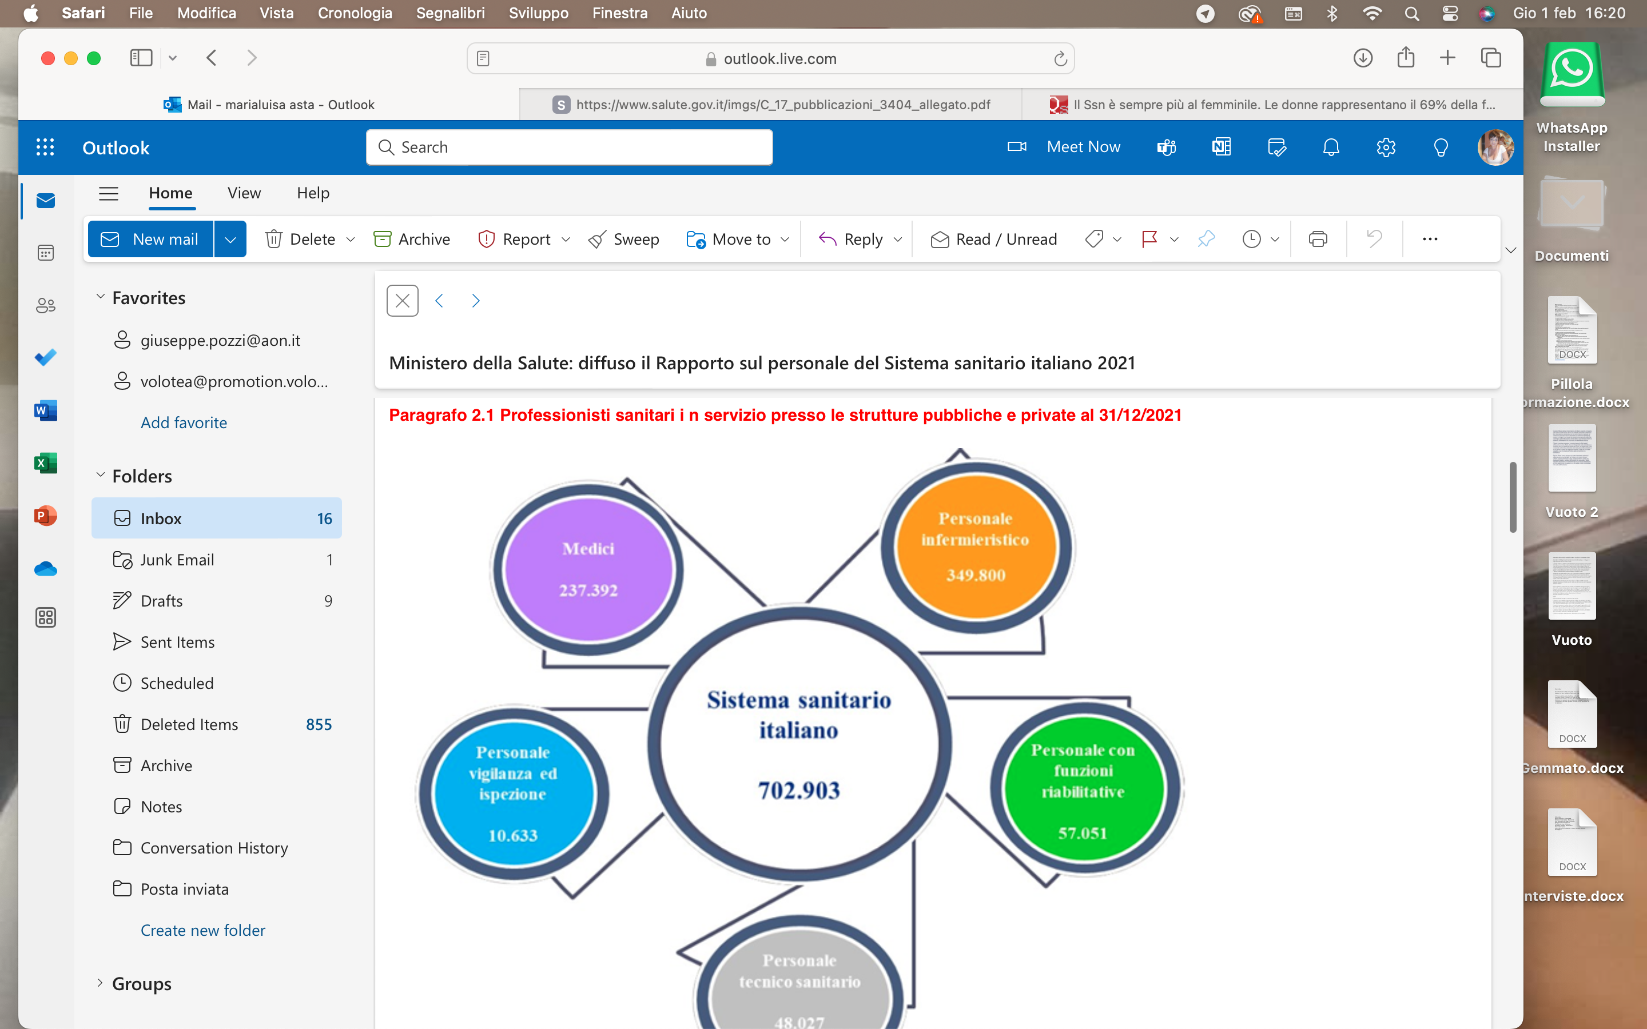1647x1029 pixels.
Task: Open Outlook settings gear
Action: 1386,147
